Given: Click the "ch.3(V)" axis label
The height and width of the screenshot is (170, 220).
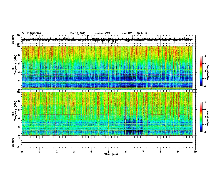Looking at the screenshot, I should pos(13,142).
